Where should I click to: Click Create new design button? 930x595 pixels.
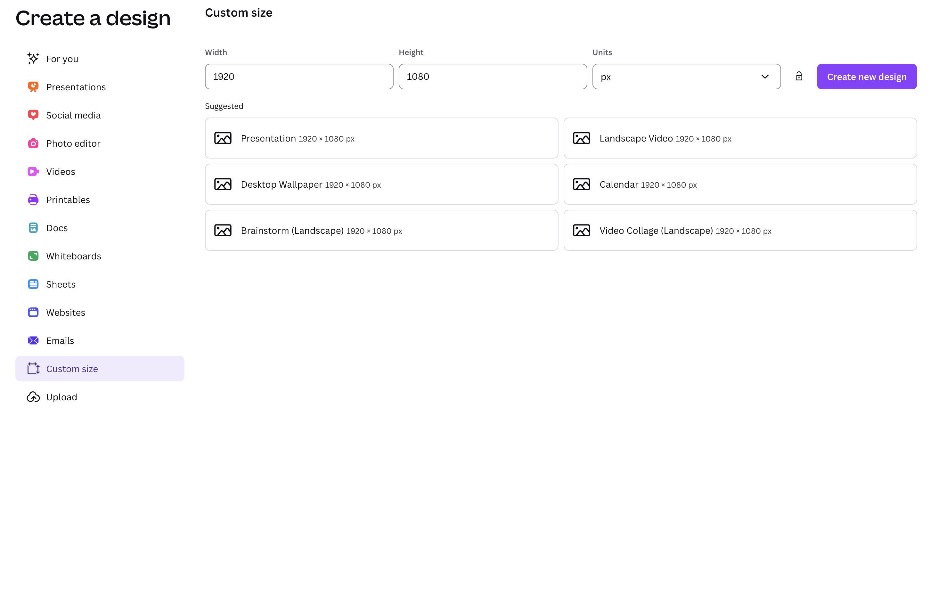point(867,77)
